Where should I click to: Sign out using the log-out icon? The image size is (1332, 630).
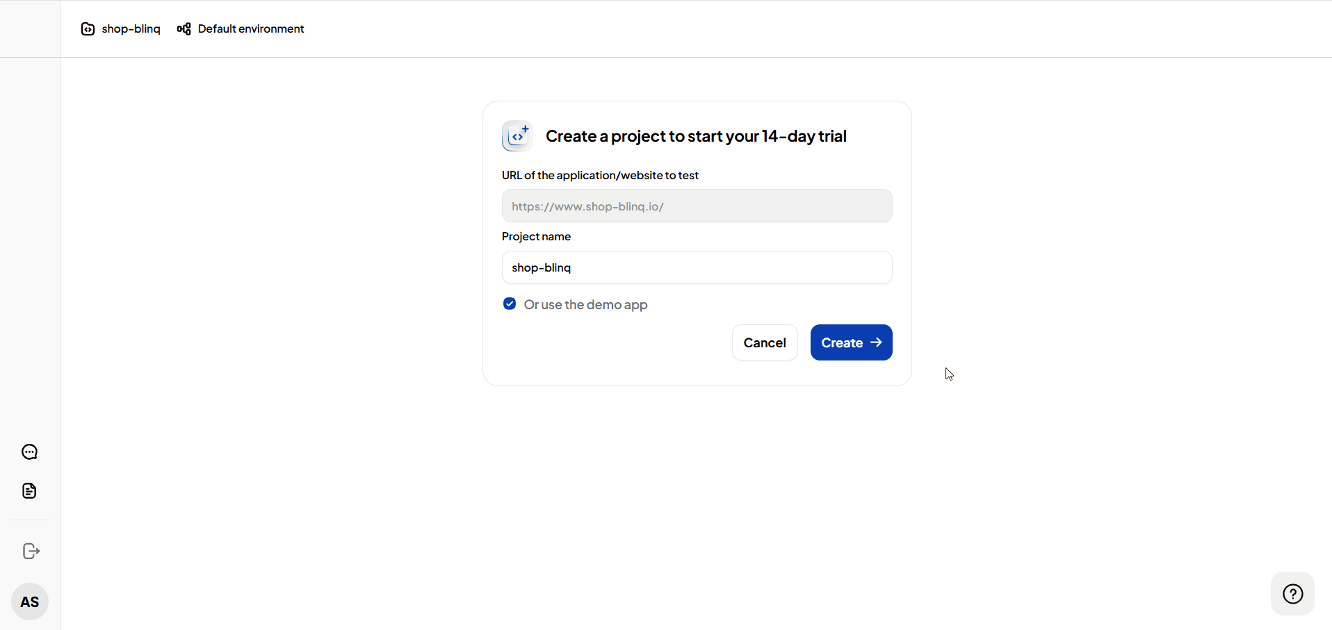coord(29,551)
